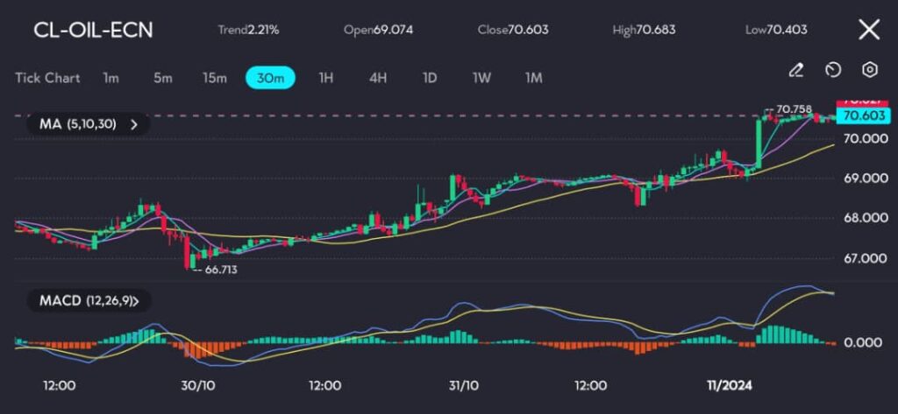
Task: Select the active 30m timeframe
Action: click(270, 78)
